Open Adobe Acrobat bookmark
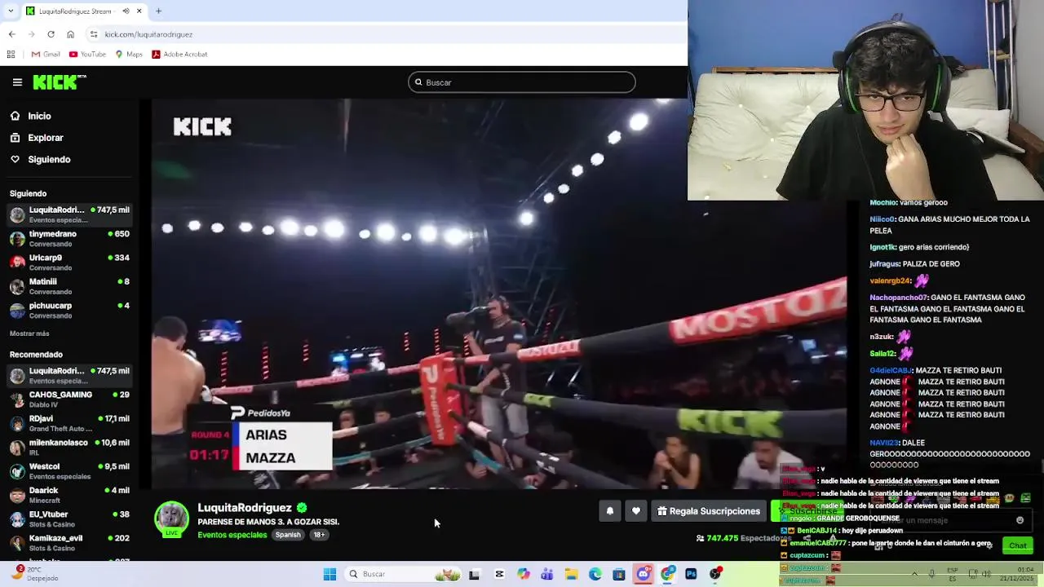Screen dimensions: 1044x587 [x=179, y=54]
